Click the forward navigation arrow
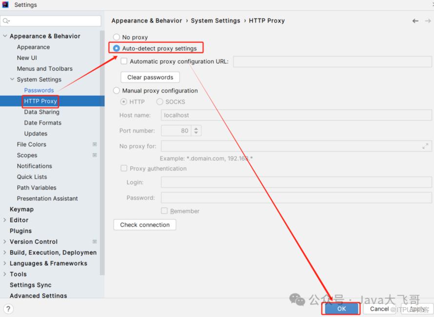Viewport: 434px width, 317px height. [x=428, y=21]
